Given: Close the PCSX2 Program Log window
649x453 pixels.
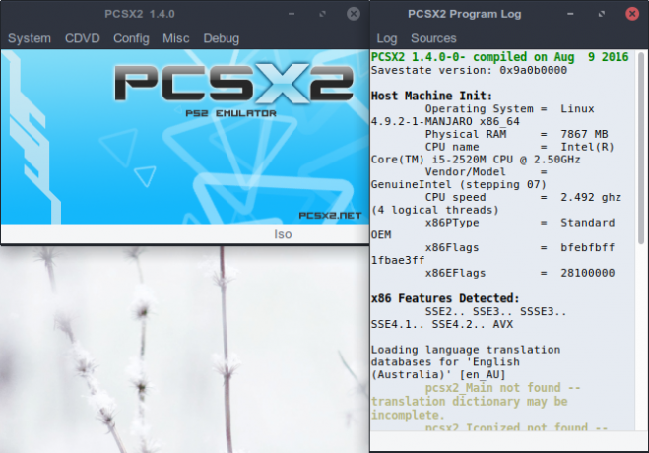Looking at the screenshot, I should coord(632,14).
